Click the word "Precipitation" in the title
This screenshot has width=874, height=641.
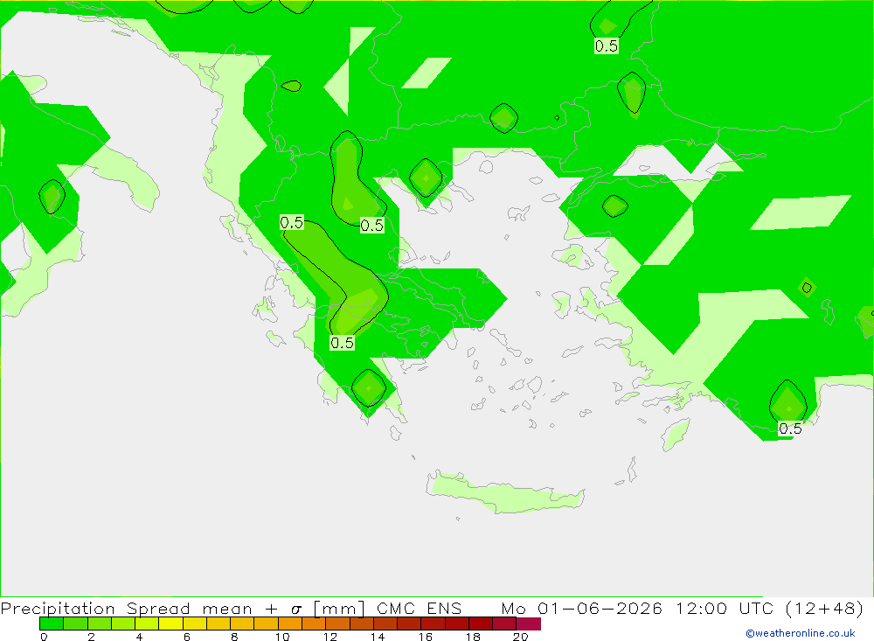pos(58,609)
